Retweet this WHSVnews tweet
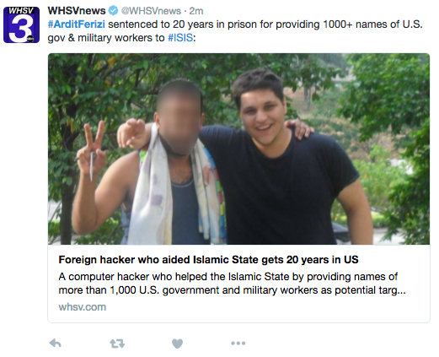Screen dimensions: 439x357 point(117,343)
